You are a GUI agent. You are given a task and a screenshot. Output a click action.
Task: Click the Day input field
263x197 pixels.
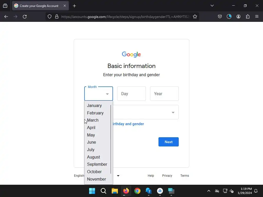click(131, 94)
